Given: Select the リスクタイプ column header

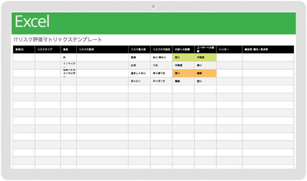Looking at the screenshot, I should tap(48, 49).
